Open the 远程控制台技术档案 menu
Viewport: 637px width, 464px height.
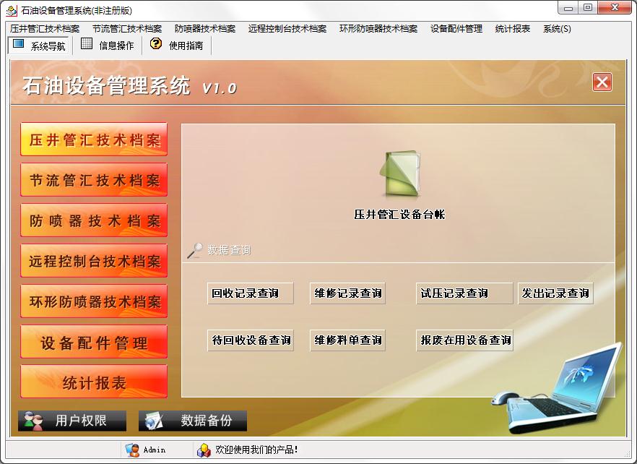pos(287,29)
